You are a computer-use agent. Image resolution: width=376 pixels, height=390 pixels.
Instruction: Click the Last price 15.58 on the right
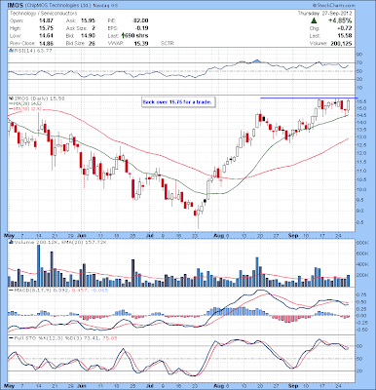click(345, 36)
